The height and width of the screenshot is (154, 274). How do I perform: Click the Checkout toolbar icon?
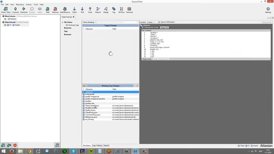click(x=24, y=10)
